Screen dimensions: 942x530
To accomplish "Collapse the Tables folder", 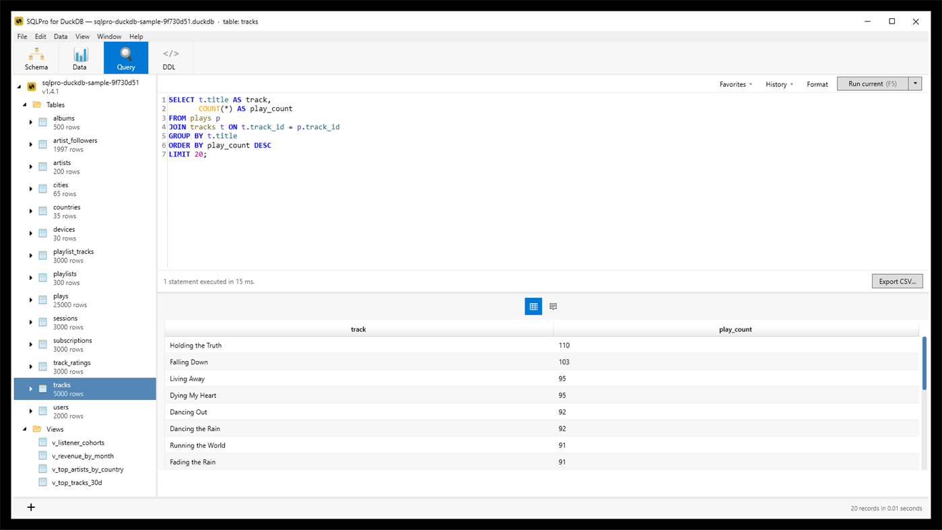I will [x=25, y=105].
